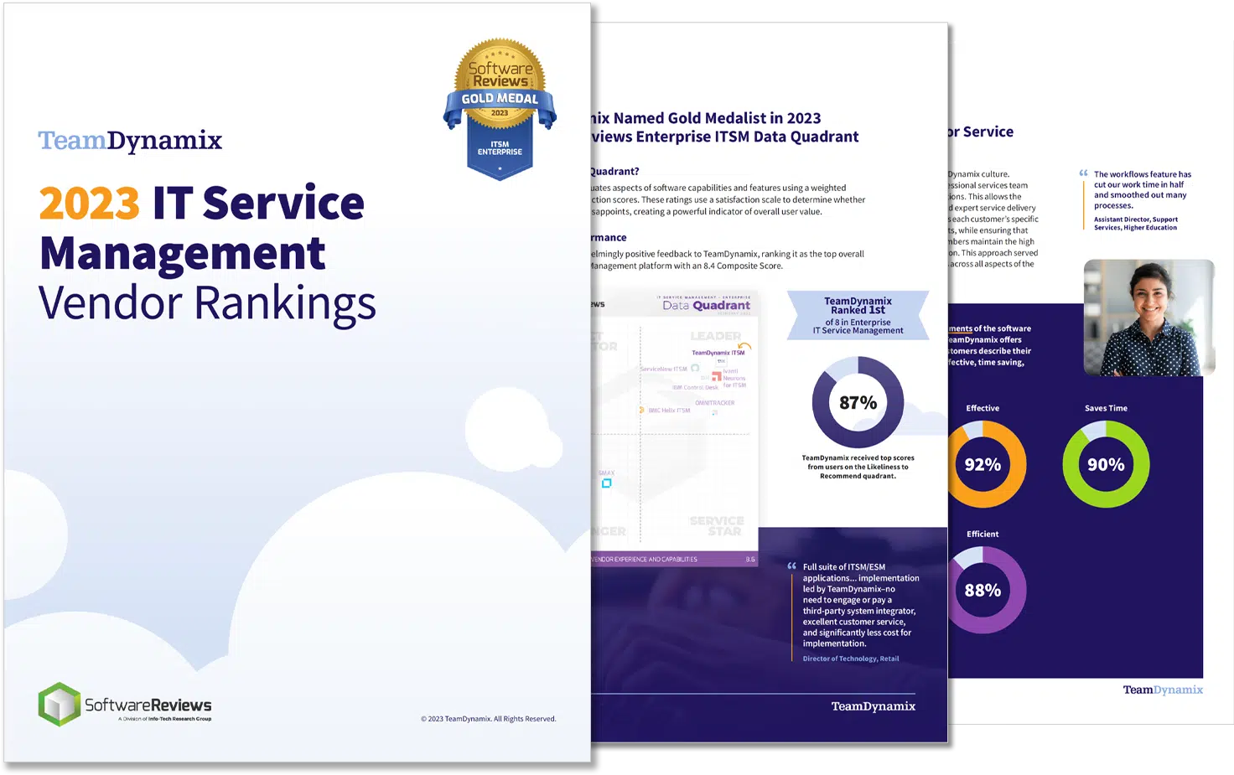Click the TeamDynamix logo on the cover
This screenshot has width=1234, height=775.
(x=130, y=141)
